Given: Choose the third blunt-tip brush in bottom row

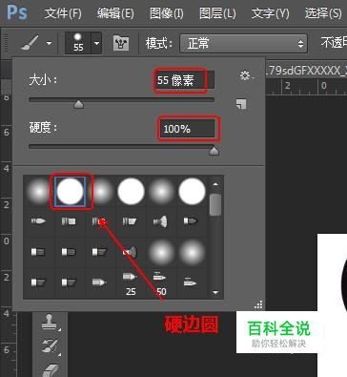Looking at the screenshot, I should coord(99,283).
